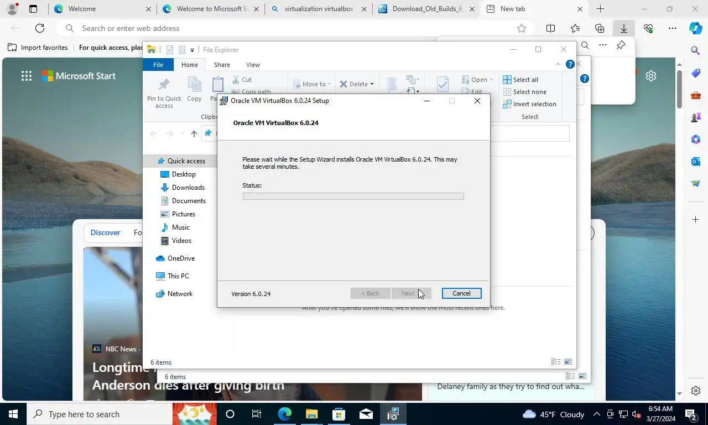The image size is (708, 425).
Task: Open Task View on taskbar
Action: [257, 414]
